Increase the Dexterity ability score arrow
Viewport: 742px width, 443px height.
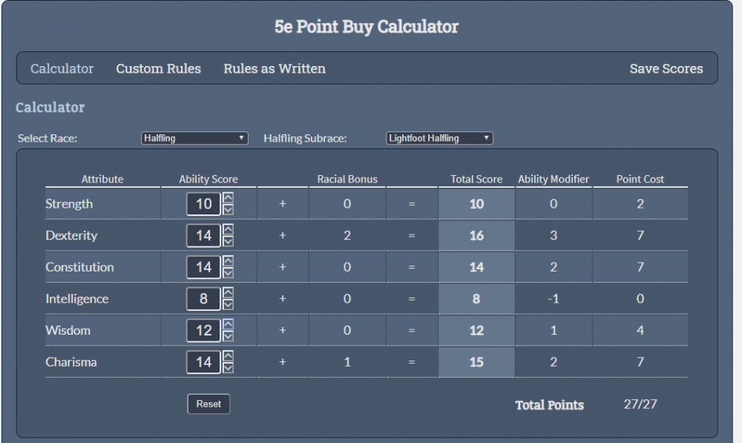click(228, 229)
